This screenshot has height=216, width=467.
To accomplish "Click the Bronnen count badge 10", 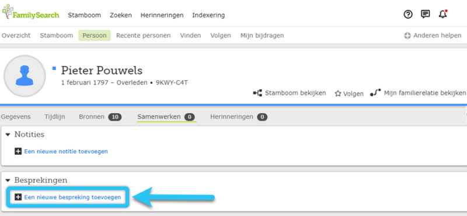I will point(115,117).
